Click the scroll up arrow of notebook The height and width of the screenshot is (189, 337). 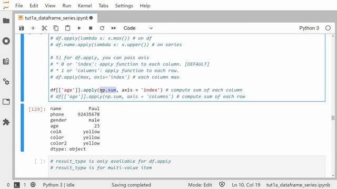click(333, 36)
